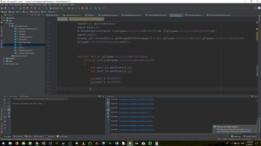Open Windows Start menu on taskbar
The image size is (261, 146).
click(3, 143)
